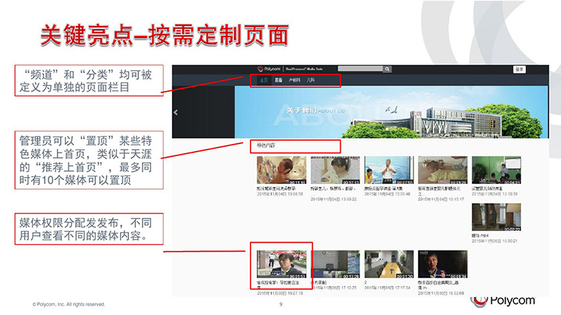Image resolution: width=561 pixels, height=315 pixels.
Task: Open the conference room video titled 2
Action: tap(388, 264)
